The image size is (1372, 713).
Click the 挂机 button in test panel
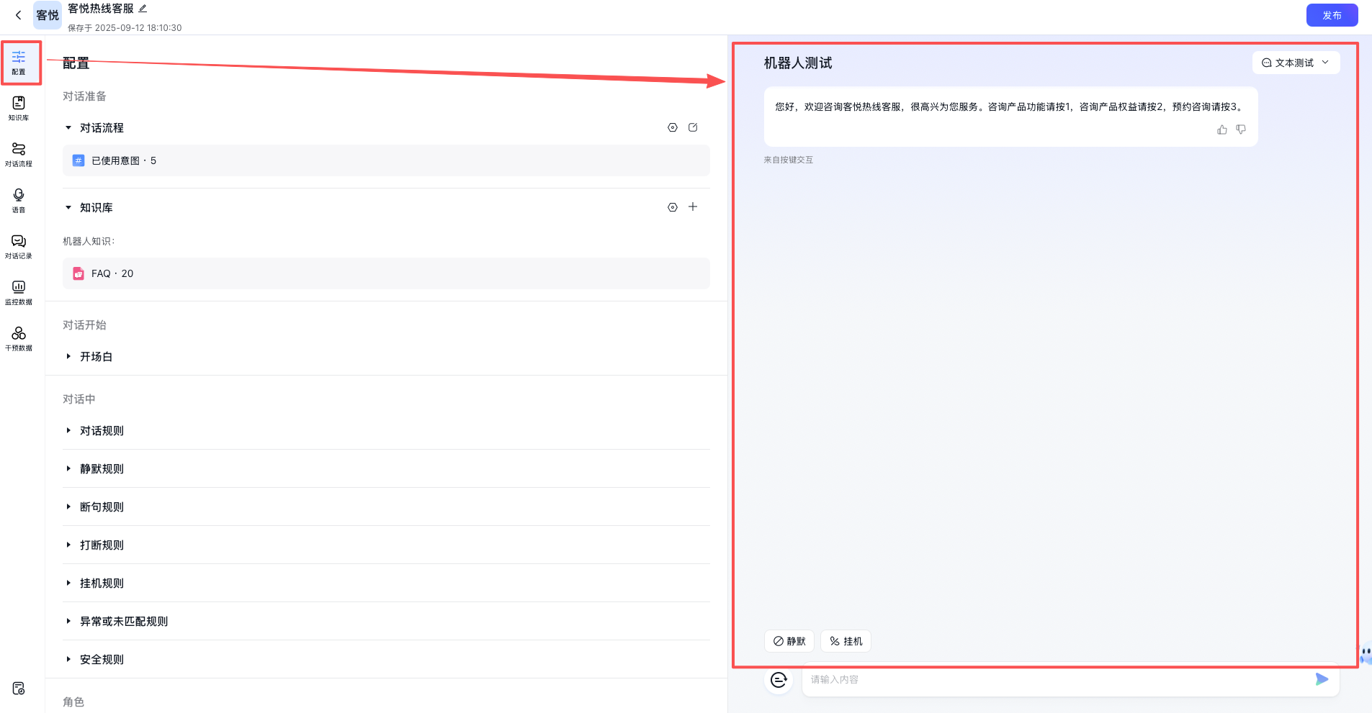pos(846,641)
